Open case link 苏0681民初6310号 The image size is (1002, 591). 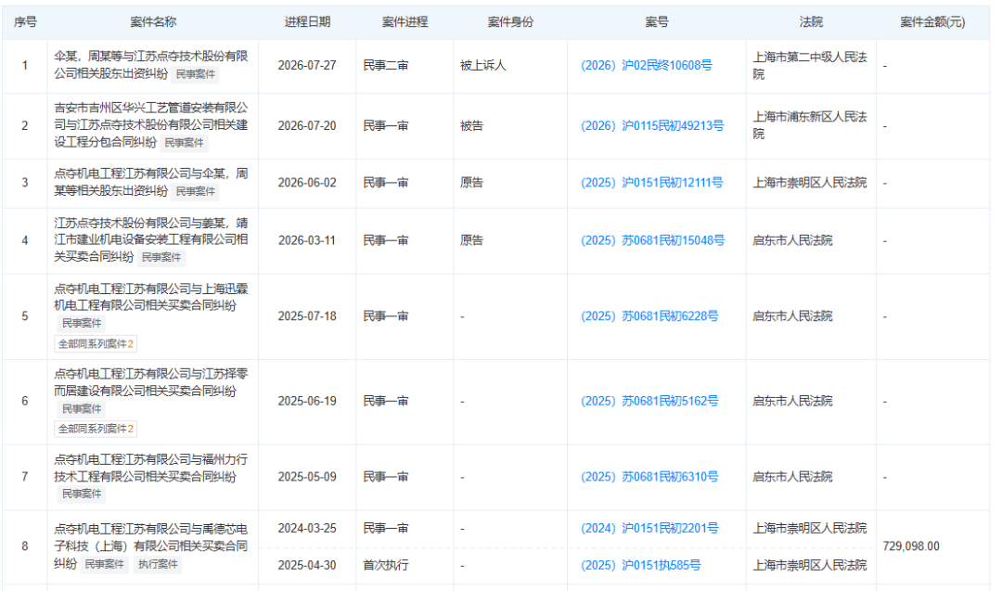(649, 477)
